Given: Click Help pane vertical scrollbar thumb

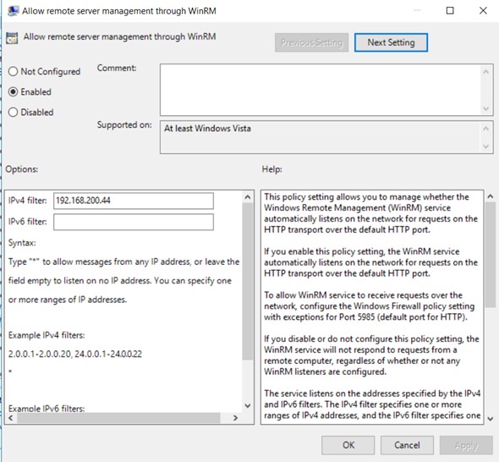Looking at the screenshot, I should pyautogui.click(x=491, y=255).
